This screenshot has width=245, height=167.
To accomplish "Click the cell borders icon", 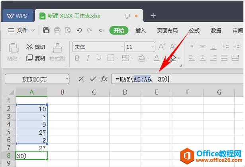I will [x=111, y=58].
